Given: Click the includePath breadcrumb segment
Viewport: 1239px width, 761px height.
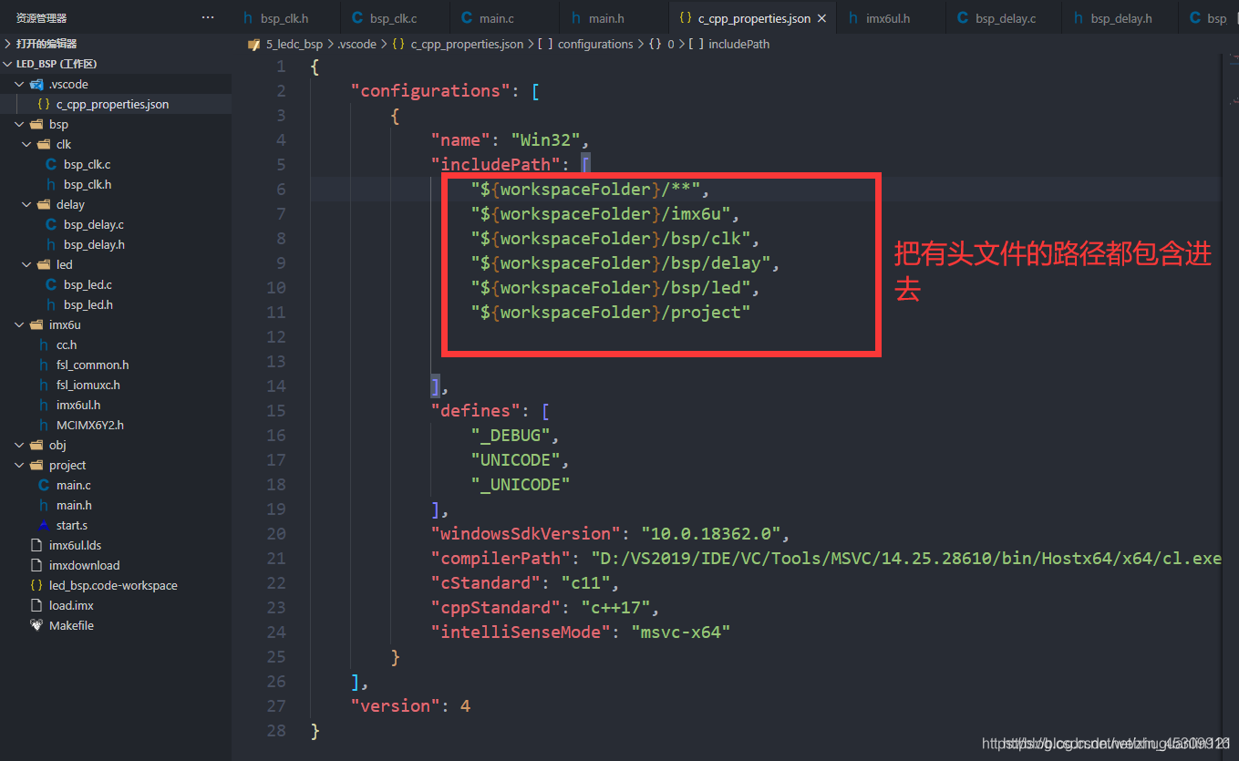Looking at the screenshot, I should 739,44.
